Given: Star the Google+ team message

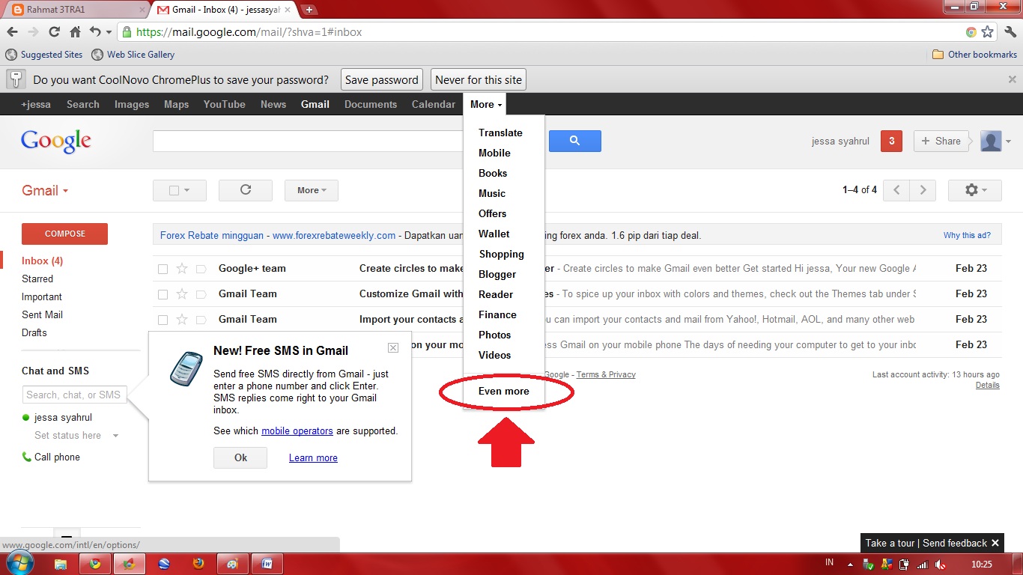Looking at the screenshot, I should click(180, 268).
